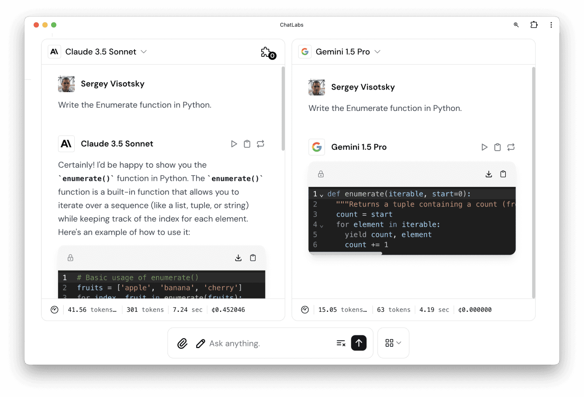Click the speed gauge icon in Gemini stats bar
The image size is (584, 397).
(x=305, y=310)
